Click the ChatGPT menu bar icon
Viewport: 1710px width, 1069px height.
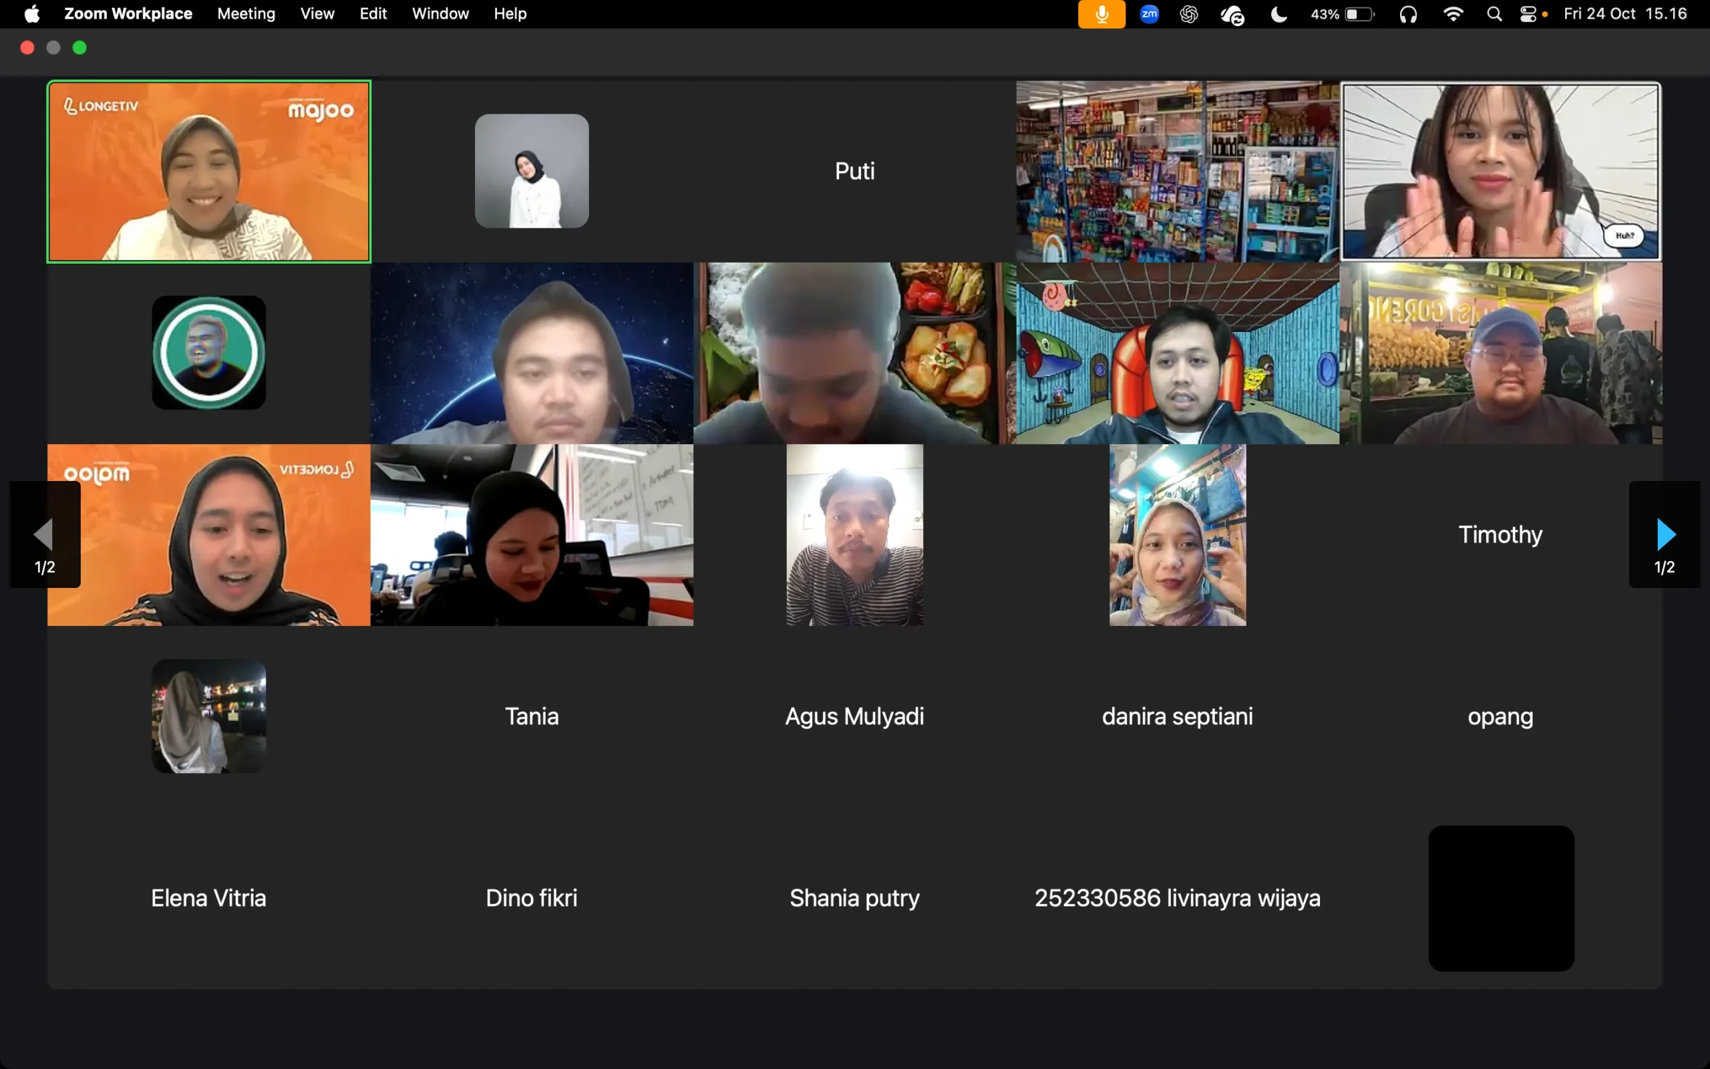[x=1188, y=14]
